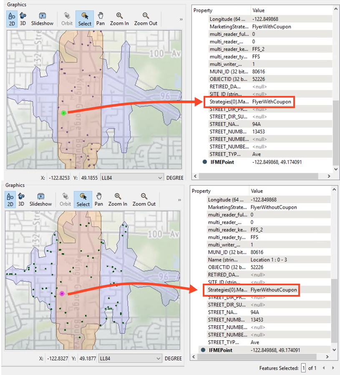The image size is (340, 375).
Task: Click the previous feature arrow at bottom right
Action: click(325, 368)
